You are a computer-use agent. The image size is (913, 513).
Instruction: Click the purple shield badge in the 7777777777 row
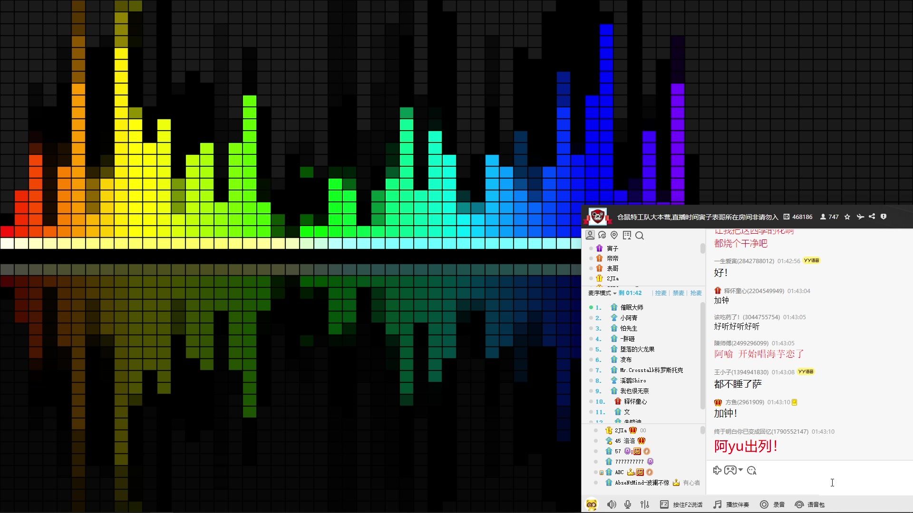pyautogui.click(x=650, y=462)
